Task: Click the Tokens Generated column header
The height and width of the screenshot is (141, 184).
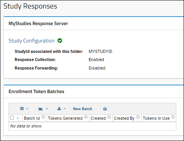Action: coord(65,118)
